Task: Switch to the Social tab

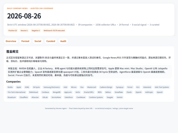Action: click(38, 41)
